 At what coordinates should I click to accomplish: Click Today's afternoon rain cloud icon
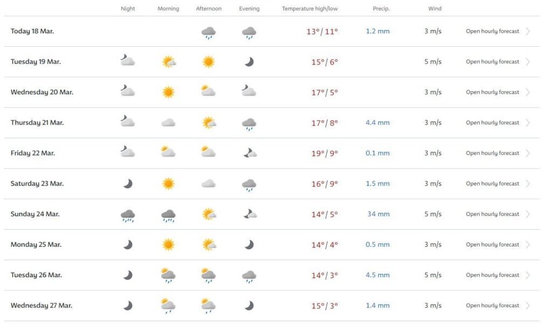pos(209,32)
